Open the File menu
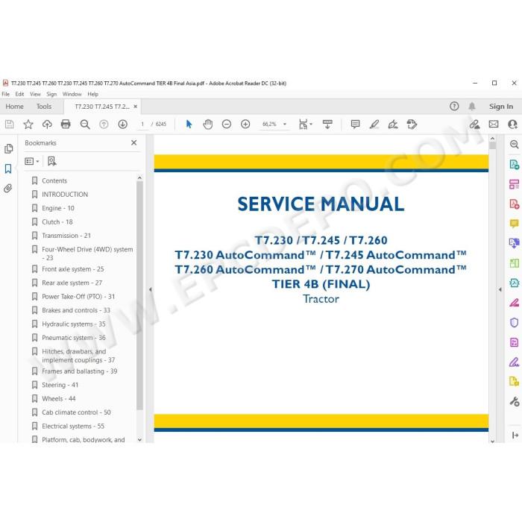This screenshot has width=522, height=522. tap(6, 94)
